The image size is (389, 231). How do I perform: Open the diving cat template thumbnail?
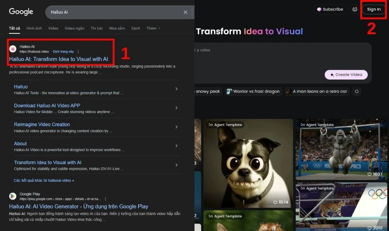[341, 207]
